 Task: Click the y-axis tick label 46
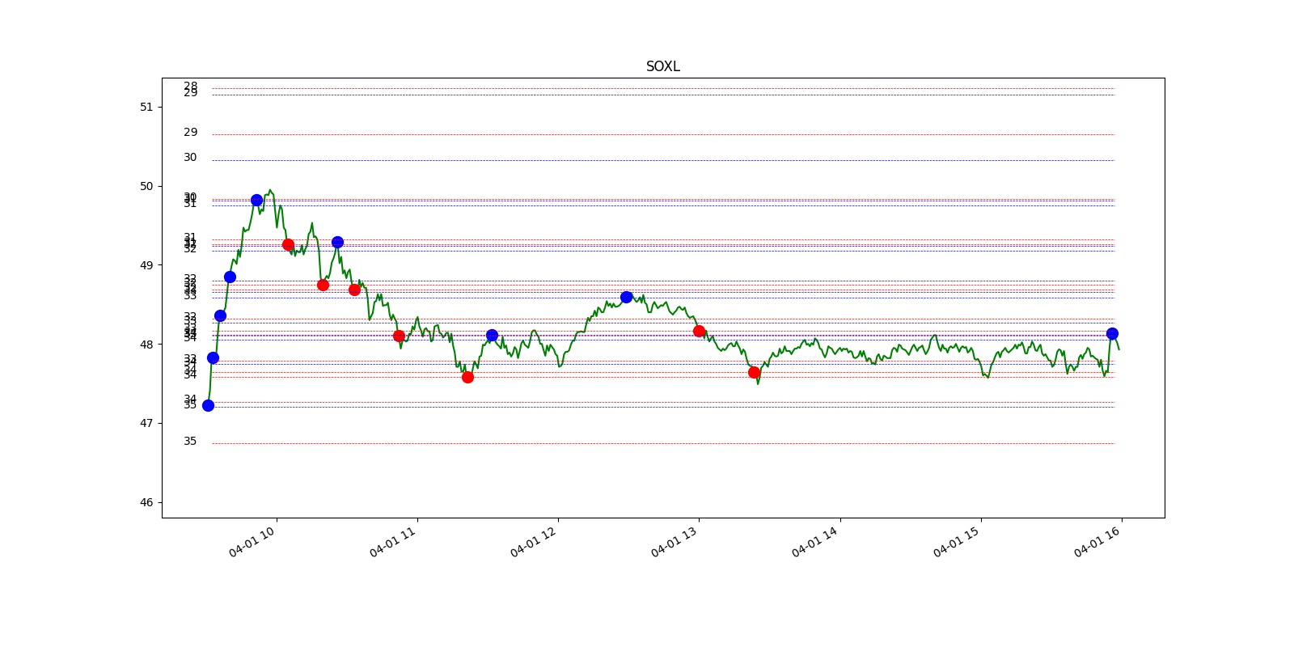pyautogui.click(x=146, y=502)
